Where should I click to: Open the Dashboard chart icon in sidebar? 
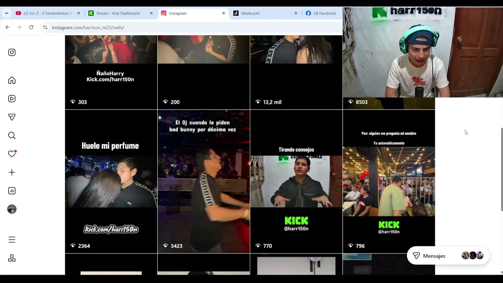[x=12, y=191]
